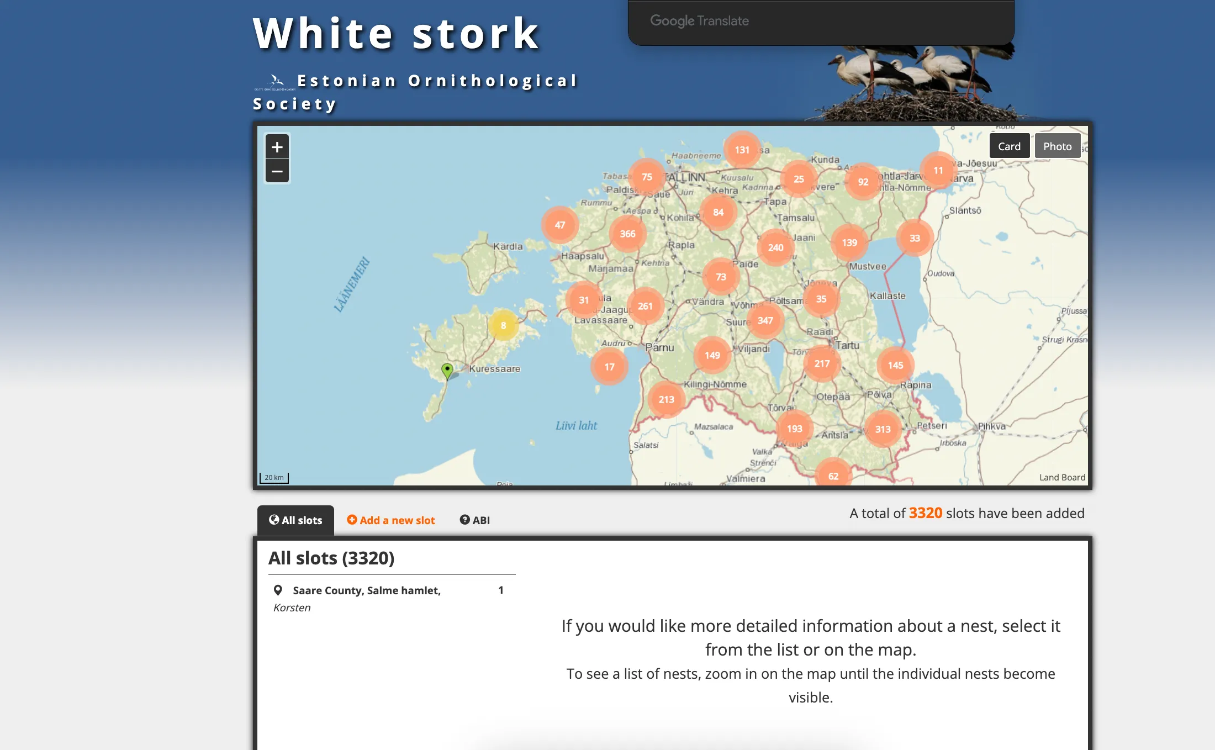1215x750 pixels.
Task: Open the 313 nest cluster marker
Action: [883, 429]
